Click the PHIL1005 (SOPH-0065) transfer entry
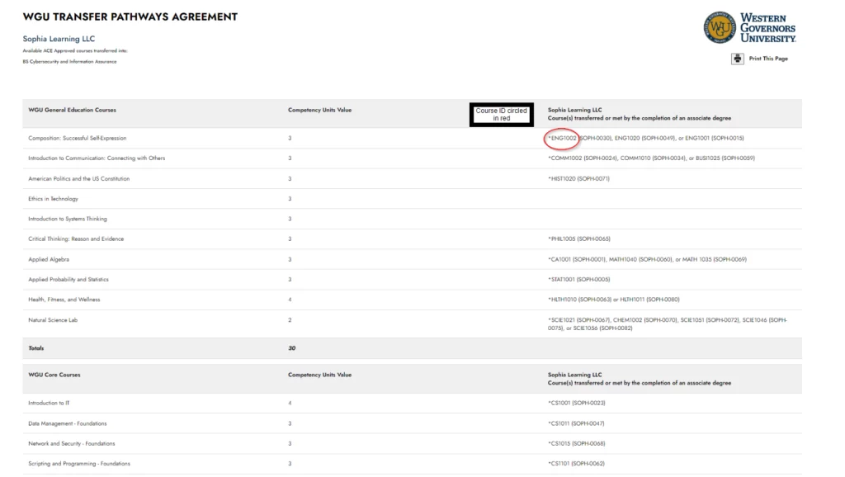The height and width of the screenshot is (477, 845). [x=579, y=238]
